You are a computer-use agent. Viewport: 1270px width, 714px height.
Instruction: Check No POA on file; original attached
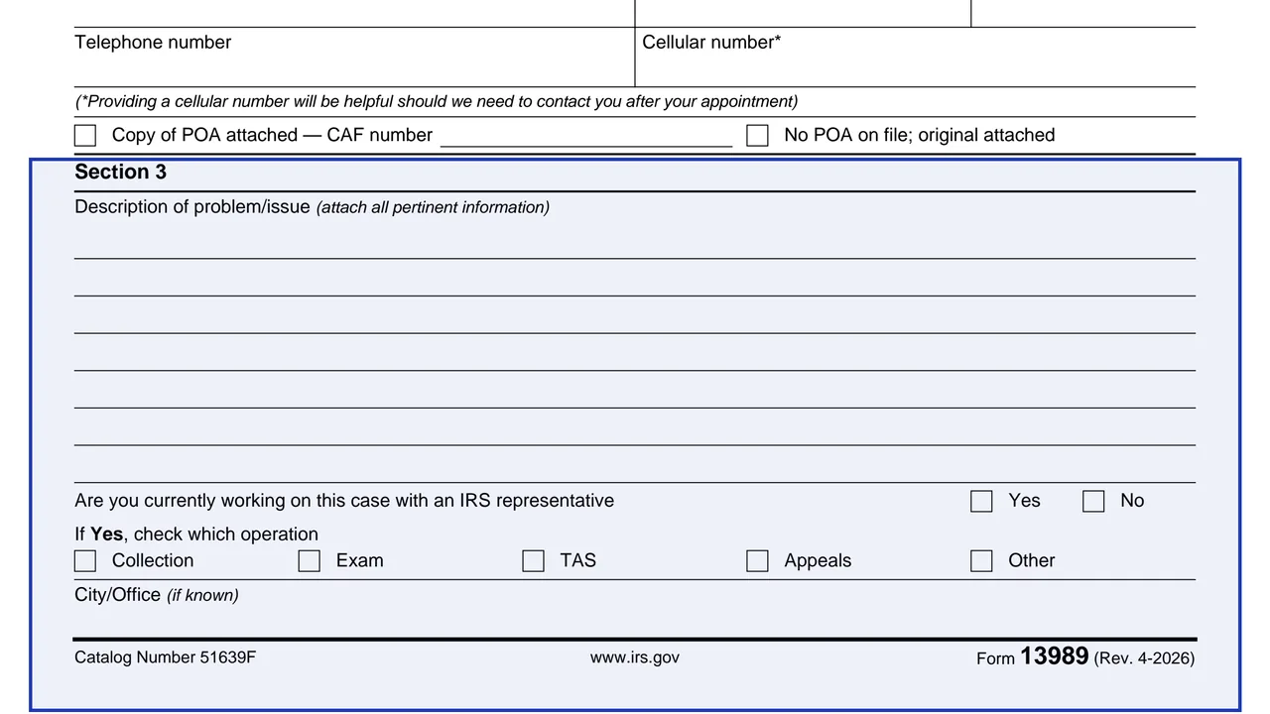click(x=757, y=136)
